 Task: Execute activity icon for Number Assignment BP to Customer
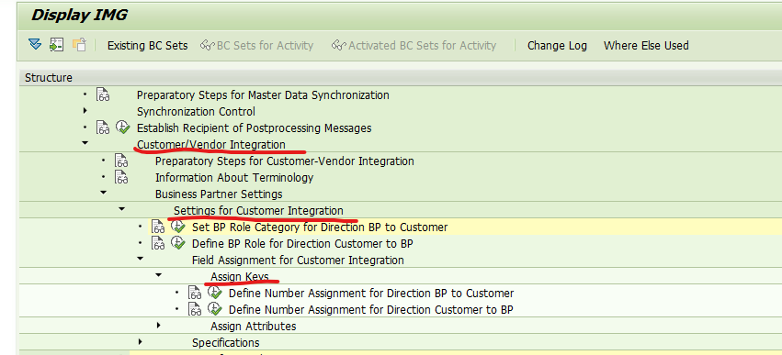coord(215,293)
